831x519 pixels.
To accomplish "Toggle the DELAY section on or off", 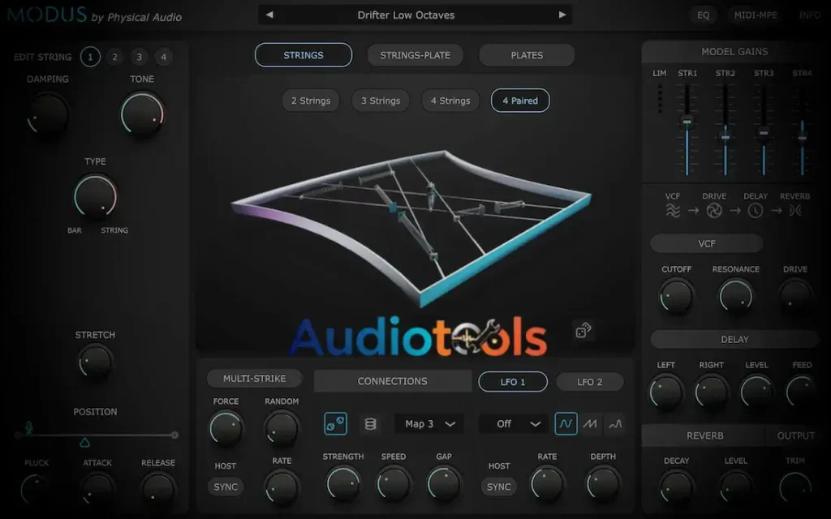I will tap(734, 340).
